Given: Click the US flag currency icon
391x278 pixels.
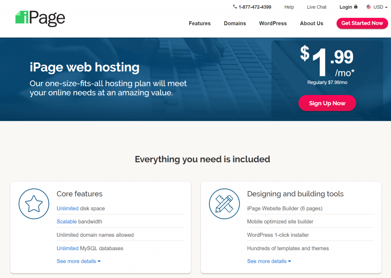Looking at the screenshot, I should tap(368, 7).
